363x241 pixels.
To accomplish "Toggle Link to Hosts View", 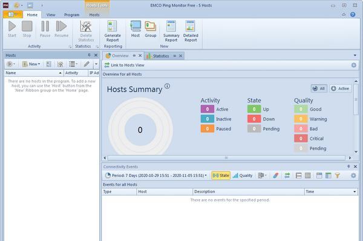I will click(x=124, y=65).
